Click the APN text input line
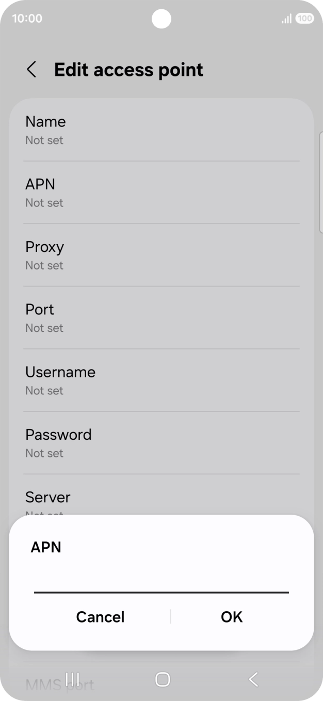 (x=161, y=588)
